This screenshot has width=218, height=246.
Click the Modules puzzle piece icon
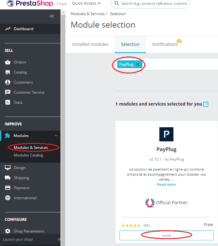(8, 135)
